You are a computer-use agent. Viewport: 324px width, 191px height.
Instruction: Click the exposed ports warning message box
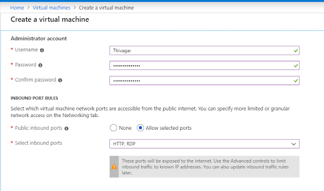[x=205, y=167]
